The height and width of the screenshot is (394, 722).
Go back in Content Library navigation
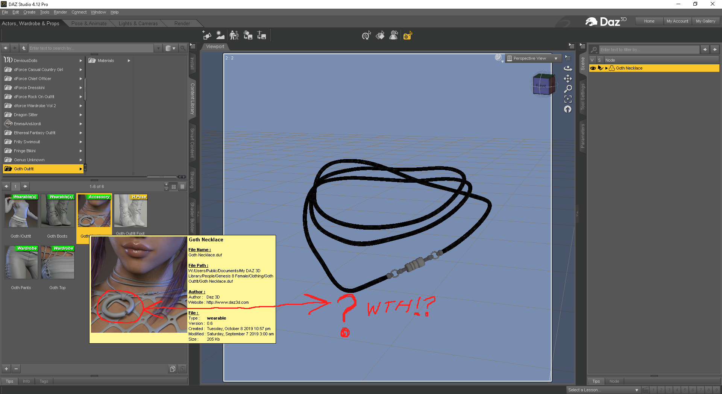6,48
